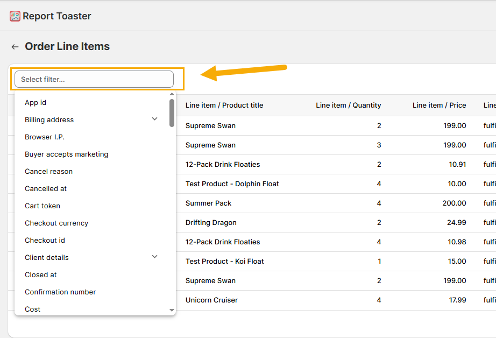Select App id filter option
The width and height of the screenshot is (496, 338).
click(x=36, y=102)
